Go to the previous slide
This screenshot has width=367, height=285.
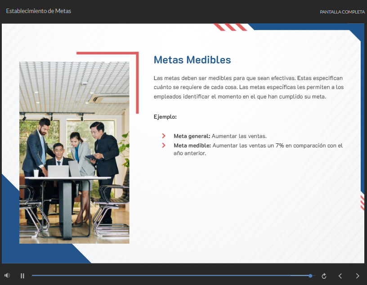pos(340,276)
